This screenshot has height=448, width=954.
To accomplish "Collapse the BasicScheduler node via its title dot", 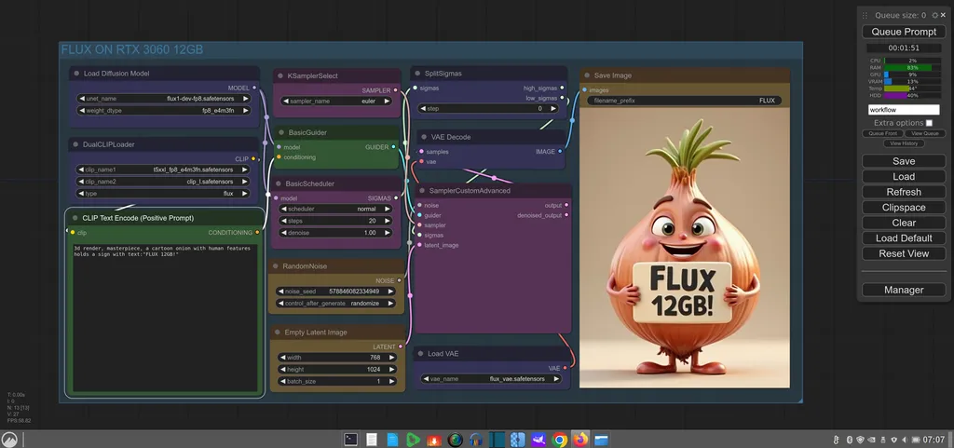I will 280,183.
